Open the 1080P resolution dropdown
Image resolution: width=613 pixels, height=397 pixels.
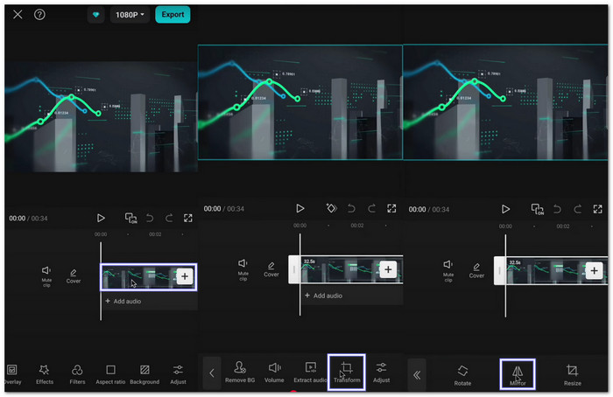(x=130, y=15)
